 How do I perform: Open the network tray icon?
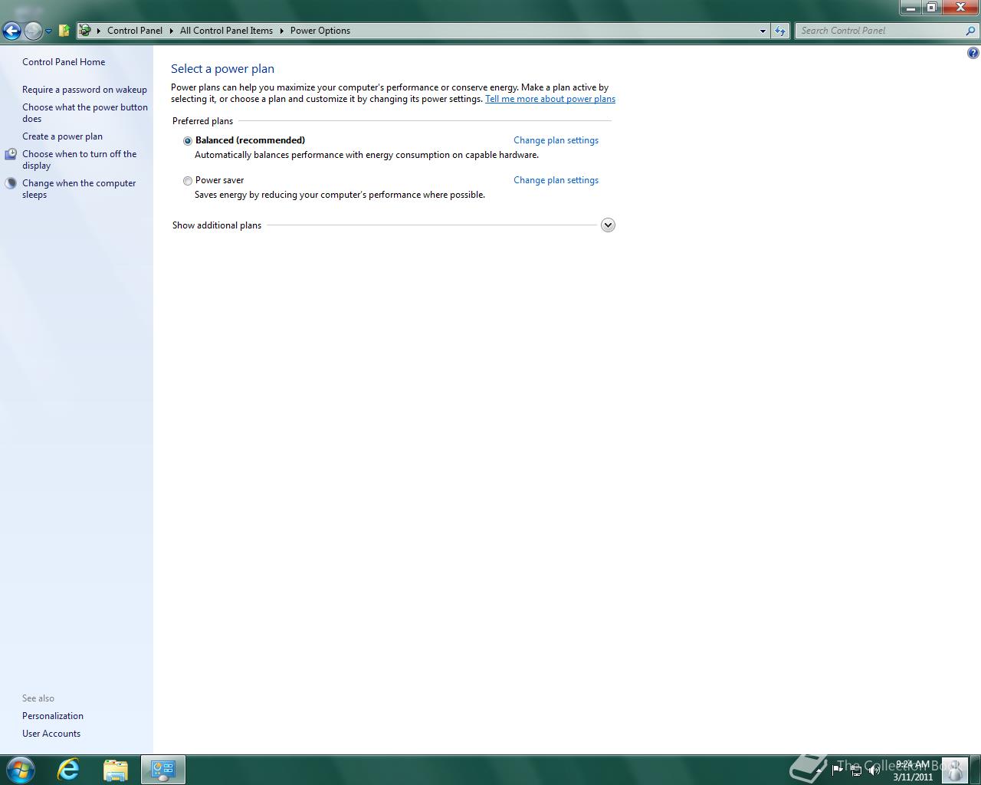(x=856, y=770)
